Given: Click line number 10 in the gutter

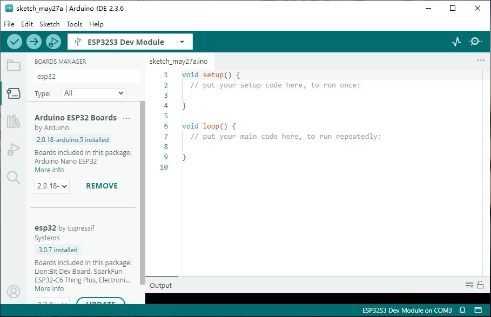Looking at the screenshot, I should point(164,167).
